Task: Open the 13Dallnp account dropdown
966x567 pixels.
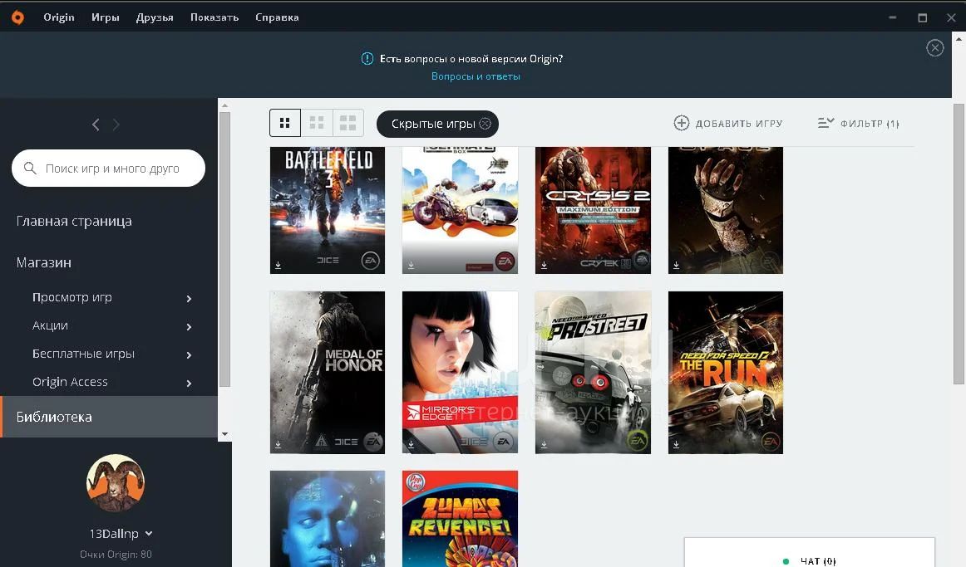Action: point(121,533)
